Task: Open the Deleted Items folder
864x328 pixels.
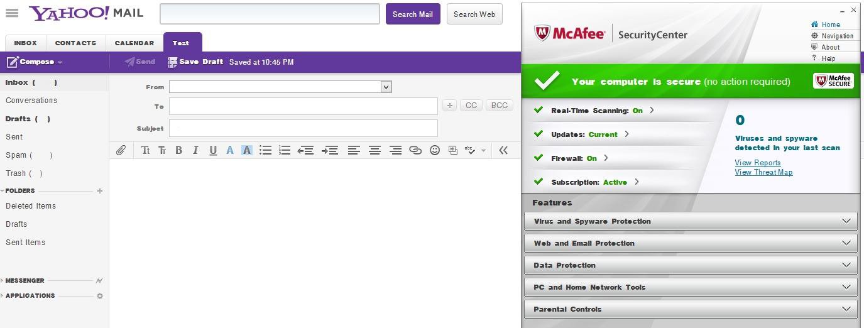Action: pos(31,206)
